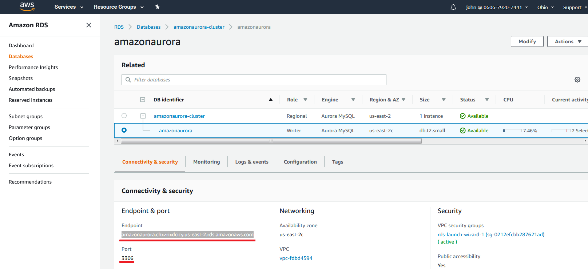Screen dimensions: 588x269
Task: Follow the RDS breadcrumb link
Action: (x=119, y=27)
